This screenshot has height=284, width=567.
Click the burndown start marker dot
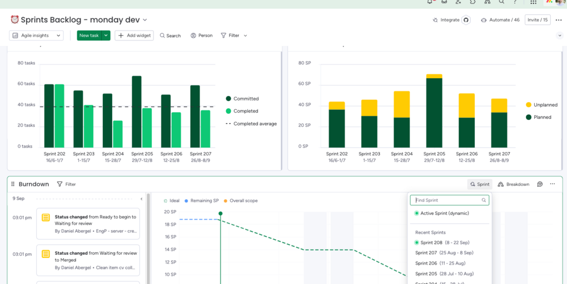pyautogui.click(x=220, y=213)
